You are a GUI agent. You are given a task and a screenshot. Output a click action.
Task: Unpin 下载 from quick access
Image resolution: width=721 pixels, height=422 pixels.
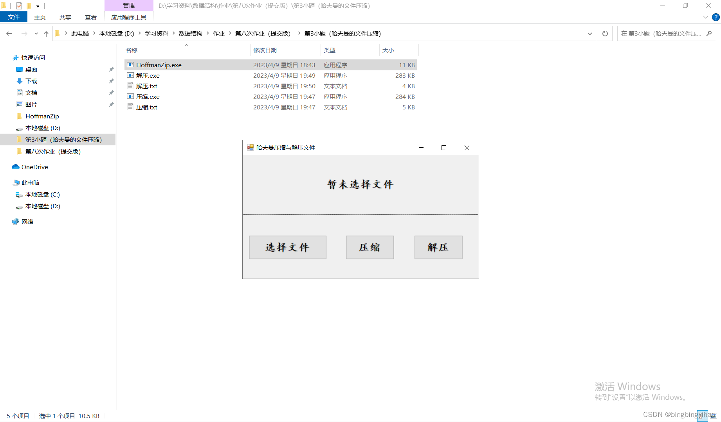click(x=111, y=81)
